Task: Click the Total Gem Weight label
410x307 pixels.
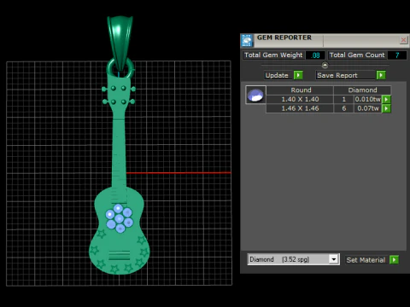Action: 273,55
